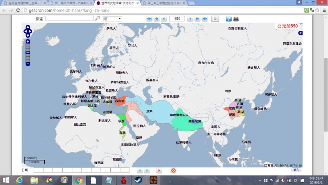328x185 pixels.
Task: Click the year field showing -550
Action: pyautogui.click(x=177, y=19)
